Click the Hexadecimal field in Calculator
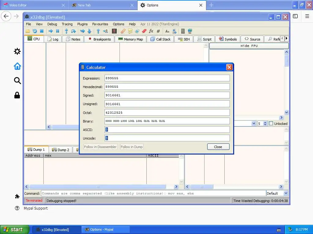The width and height of the screenshot is (313, 234). [167, 87]
